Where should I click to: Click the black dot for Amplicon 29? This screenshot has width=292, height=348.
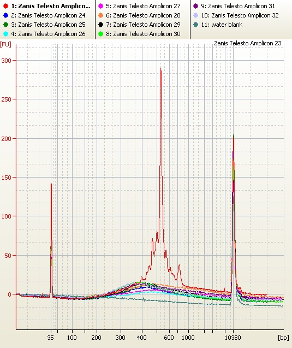pyautogui.click(x=100, y=25)
